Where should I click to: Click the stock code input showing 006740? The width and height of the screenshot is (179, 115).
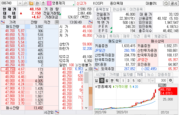tap(9, 3)
